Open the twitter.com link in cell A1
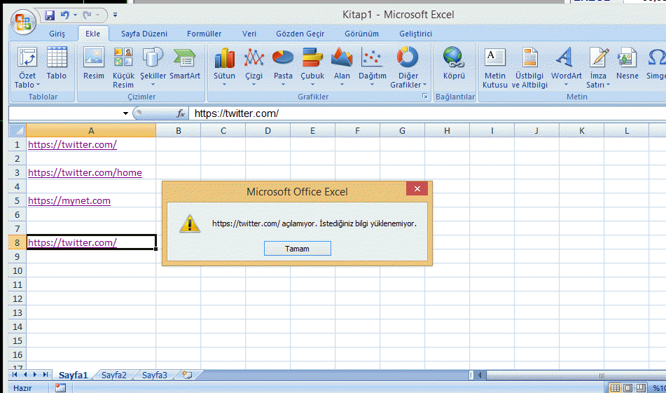Image resolution: width=666 pixels, height=393 pixels. (x=72, y=144)
